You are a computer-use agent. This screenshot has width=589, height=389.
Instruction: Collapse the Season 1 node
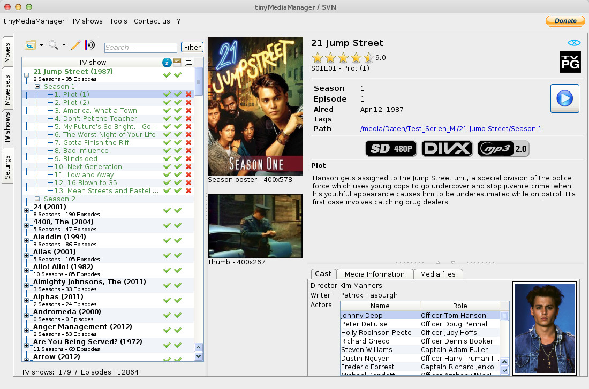coord(37,86)
